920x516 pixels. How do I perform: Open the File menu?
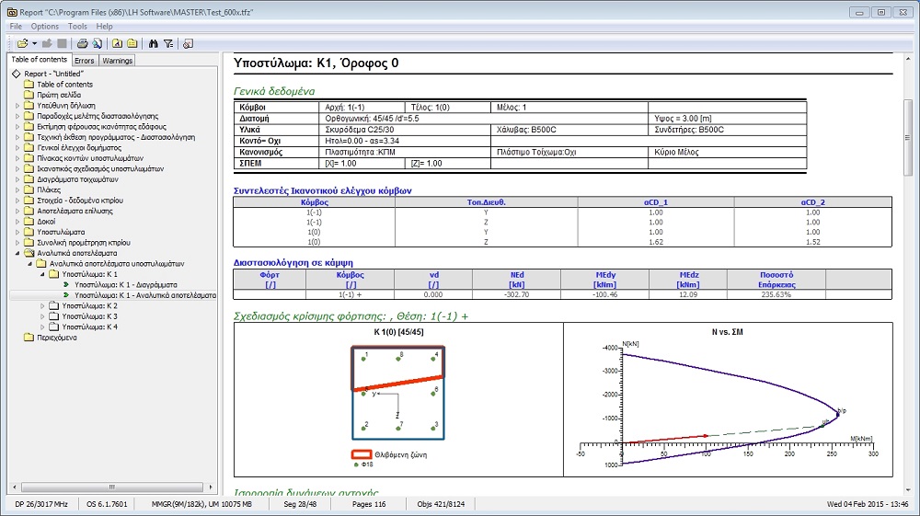pyautogui.click(x=16, y=27)
